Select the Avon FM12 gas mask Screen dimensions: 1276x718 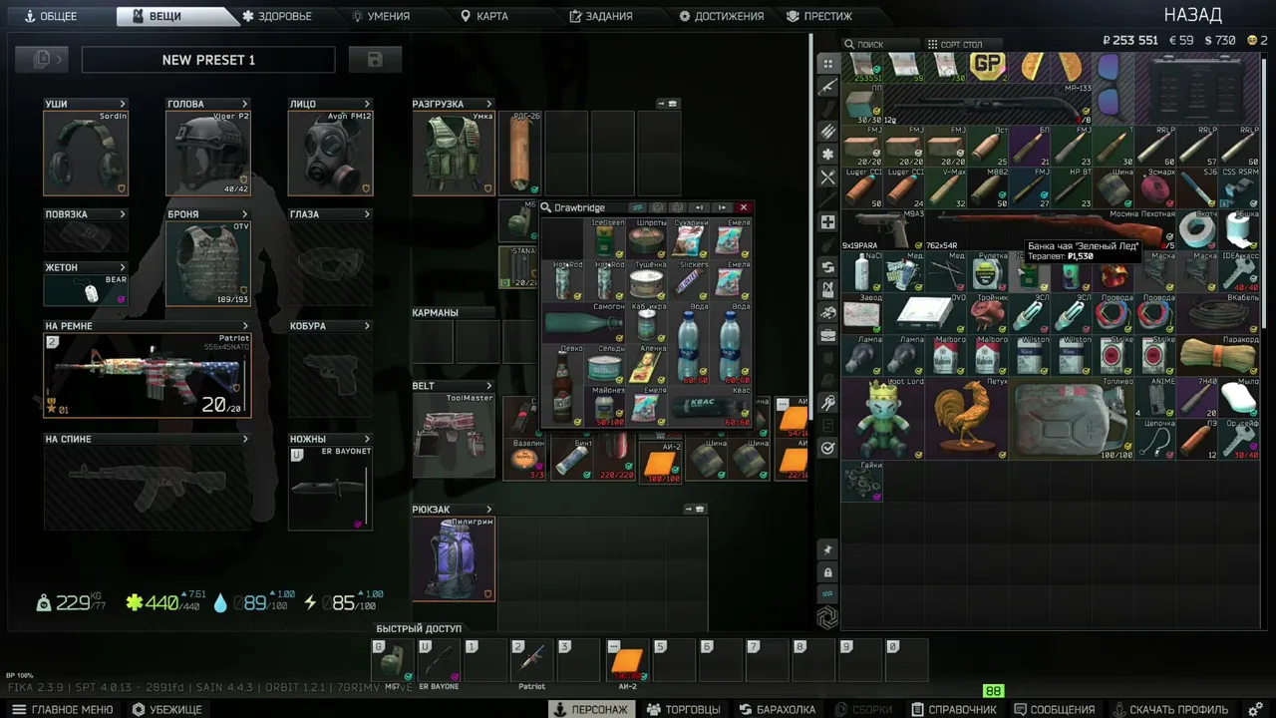tap(330, 153)
